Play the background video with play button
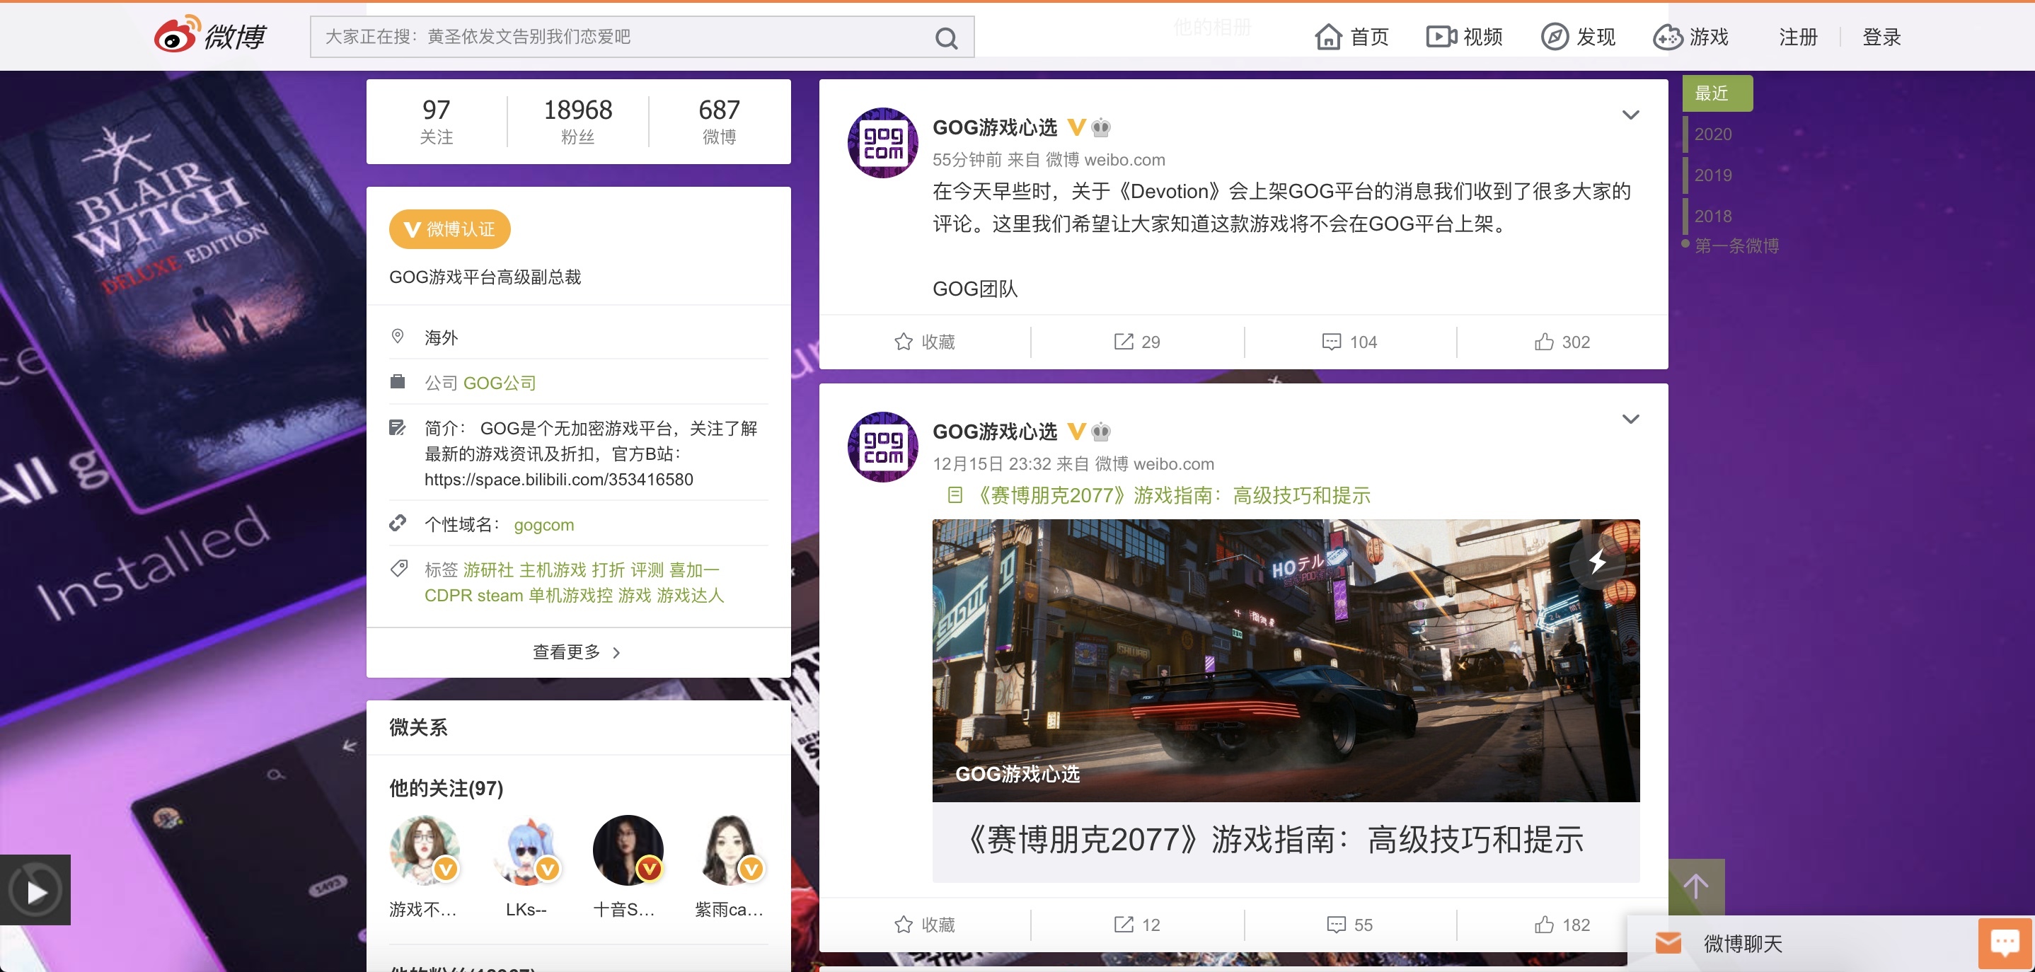2035x972 pixels. [35, 890]
